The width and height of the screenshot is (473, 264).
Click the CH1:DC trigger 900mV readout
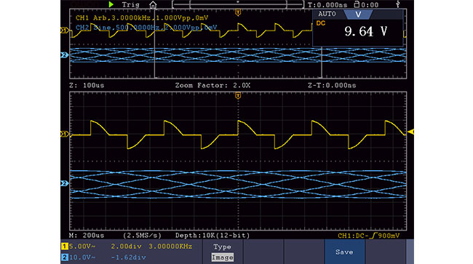pos(369,236)
